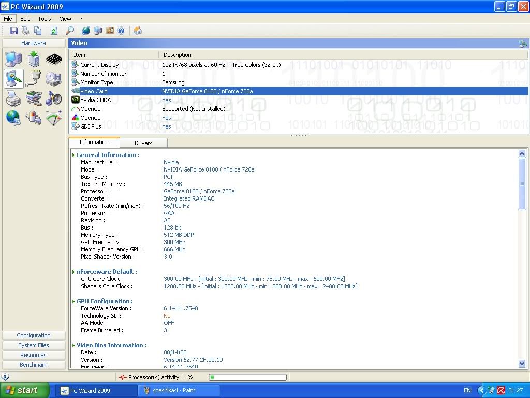Click the Windows start button
Viewport: 530px width, 398px height.
[x=25, y=391]
